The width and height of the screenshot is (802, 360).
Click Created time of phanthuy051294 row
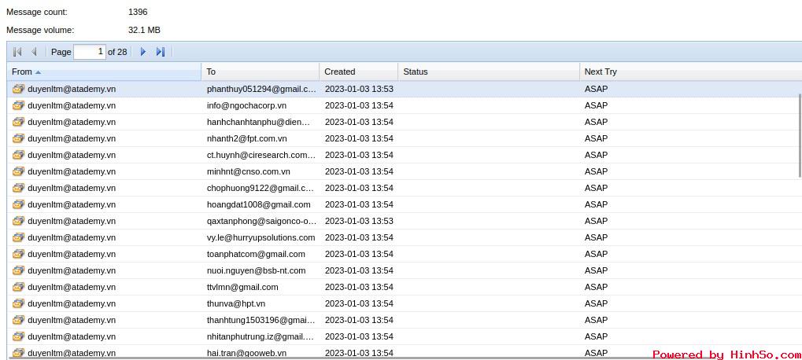click(x=359, y=89)
